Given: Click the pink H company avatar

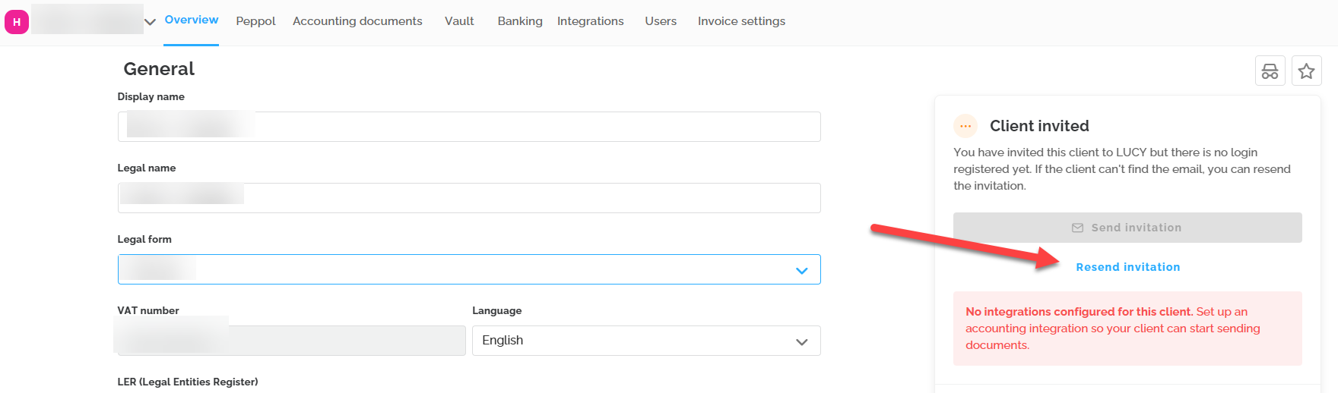Looking at the screenshot, I should 17,22.
